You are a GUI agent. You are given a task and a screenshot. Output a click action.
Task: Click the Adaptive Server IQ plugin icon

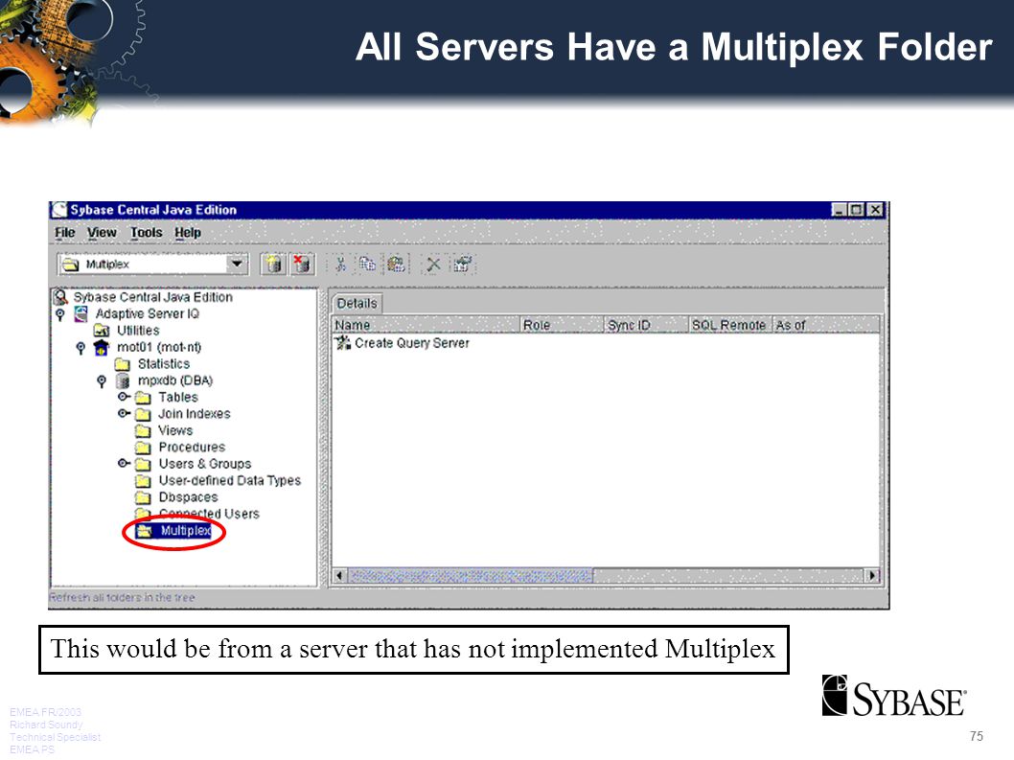[81, 313]
